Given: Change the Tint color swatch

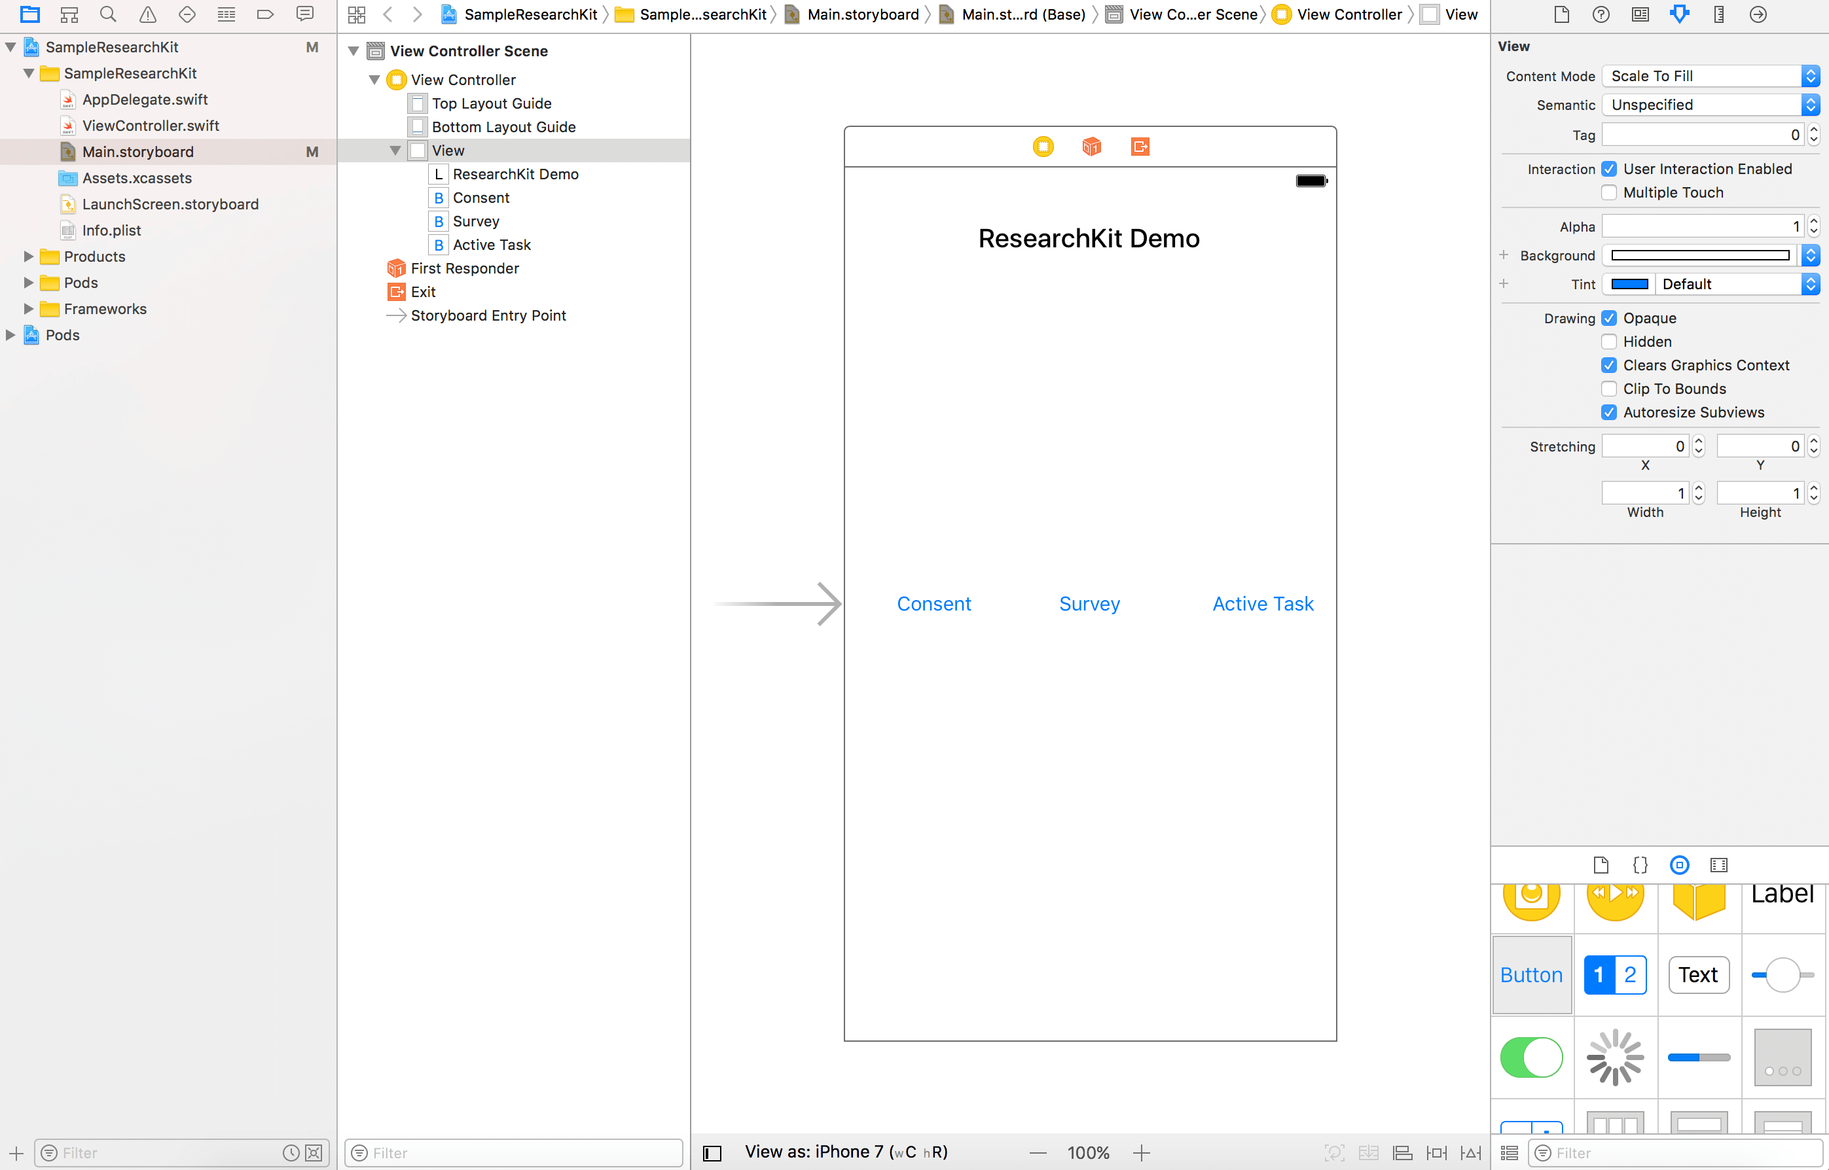Looking at the screenshot, I should tap(1630, 283).
